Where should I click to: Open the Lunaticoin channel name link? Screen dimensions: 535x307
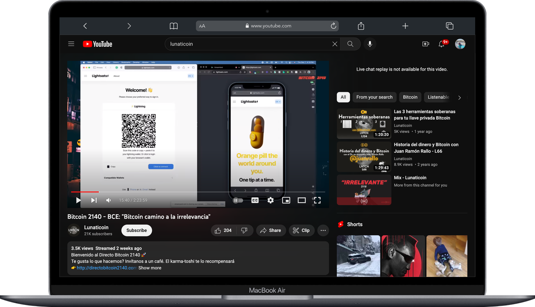pyautogui.click(x=96, y=228)
